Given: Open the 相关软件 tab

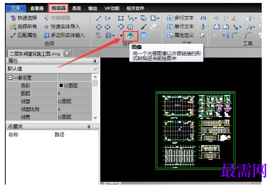Looking at the screenshot, I should click(135, 8).
